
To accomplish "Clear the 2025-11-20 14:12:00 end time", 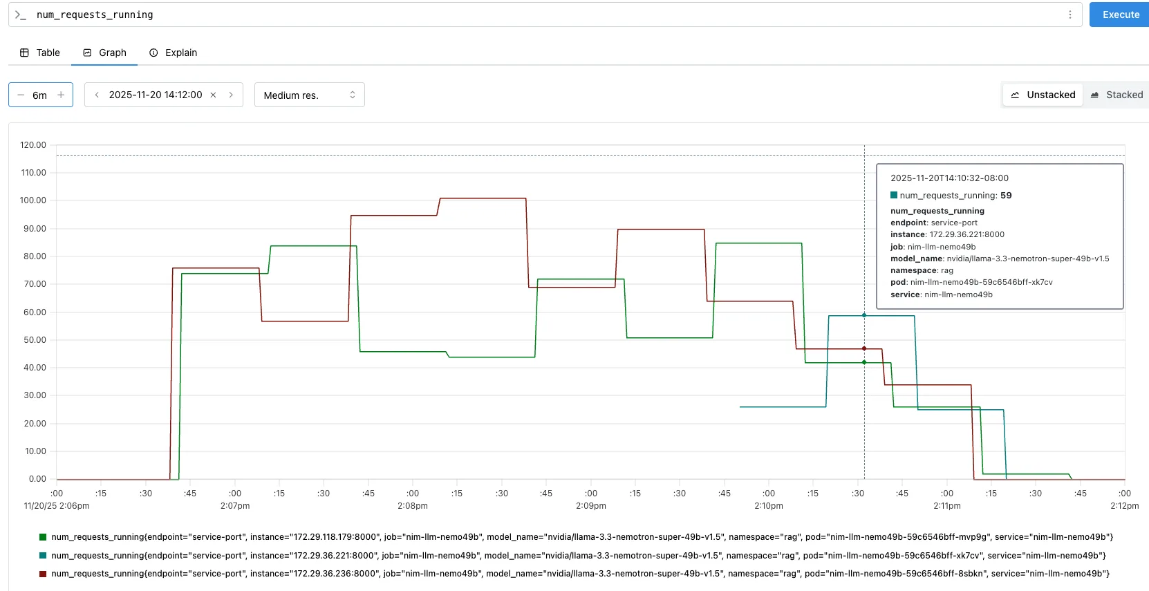I will click(213, 95).
